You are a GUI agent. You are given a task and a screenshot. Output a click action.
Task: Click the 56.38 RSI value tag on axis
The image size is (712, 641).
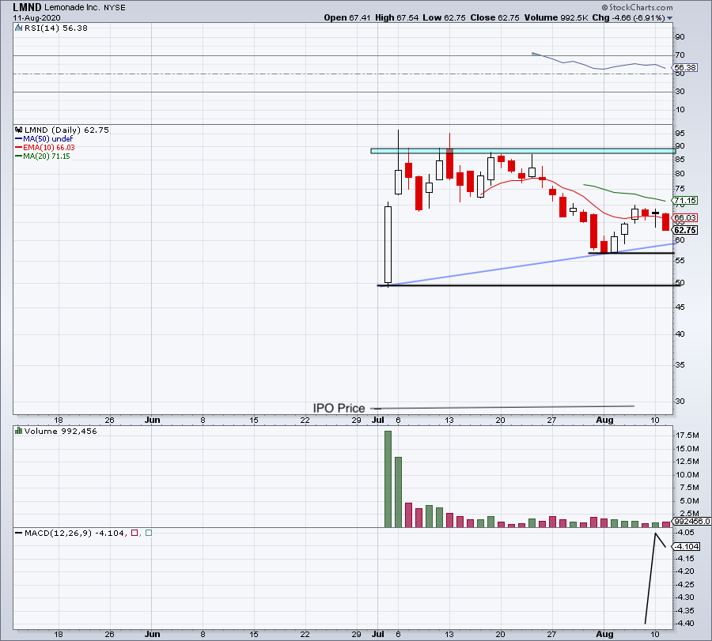[x=685, y=68]
